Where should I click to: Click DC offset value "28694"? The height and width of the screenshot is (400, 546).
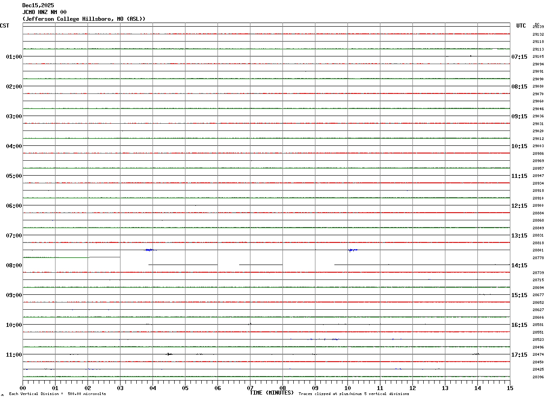coord(538,288)
